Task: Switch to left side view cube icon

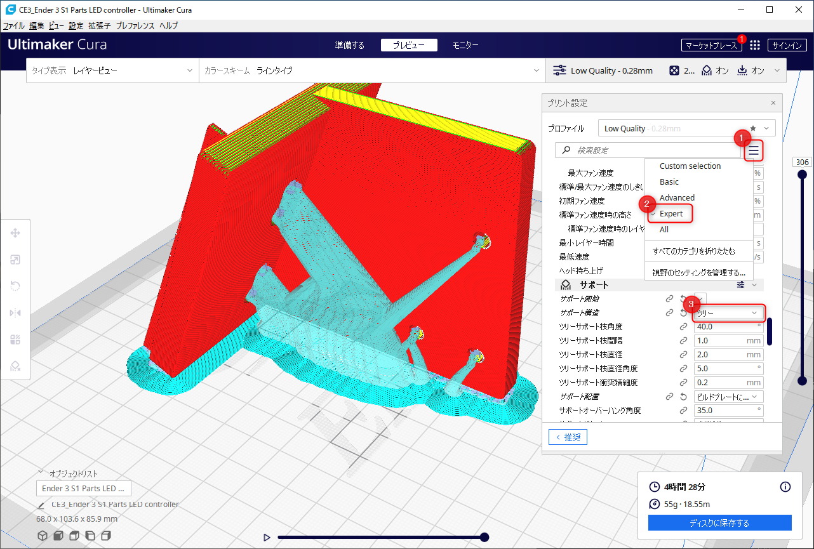Action: click(90, 536)
